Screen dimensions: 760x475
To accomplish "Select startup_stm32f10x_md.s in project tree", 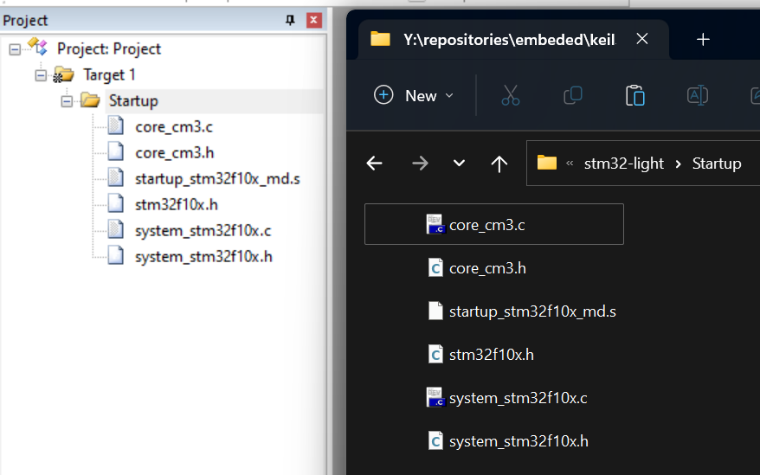I will click(x=217, y=179).
